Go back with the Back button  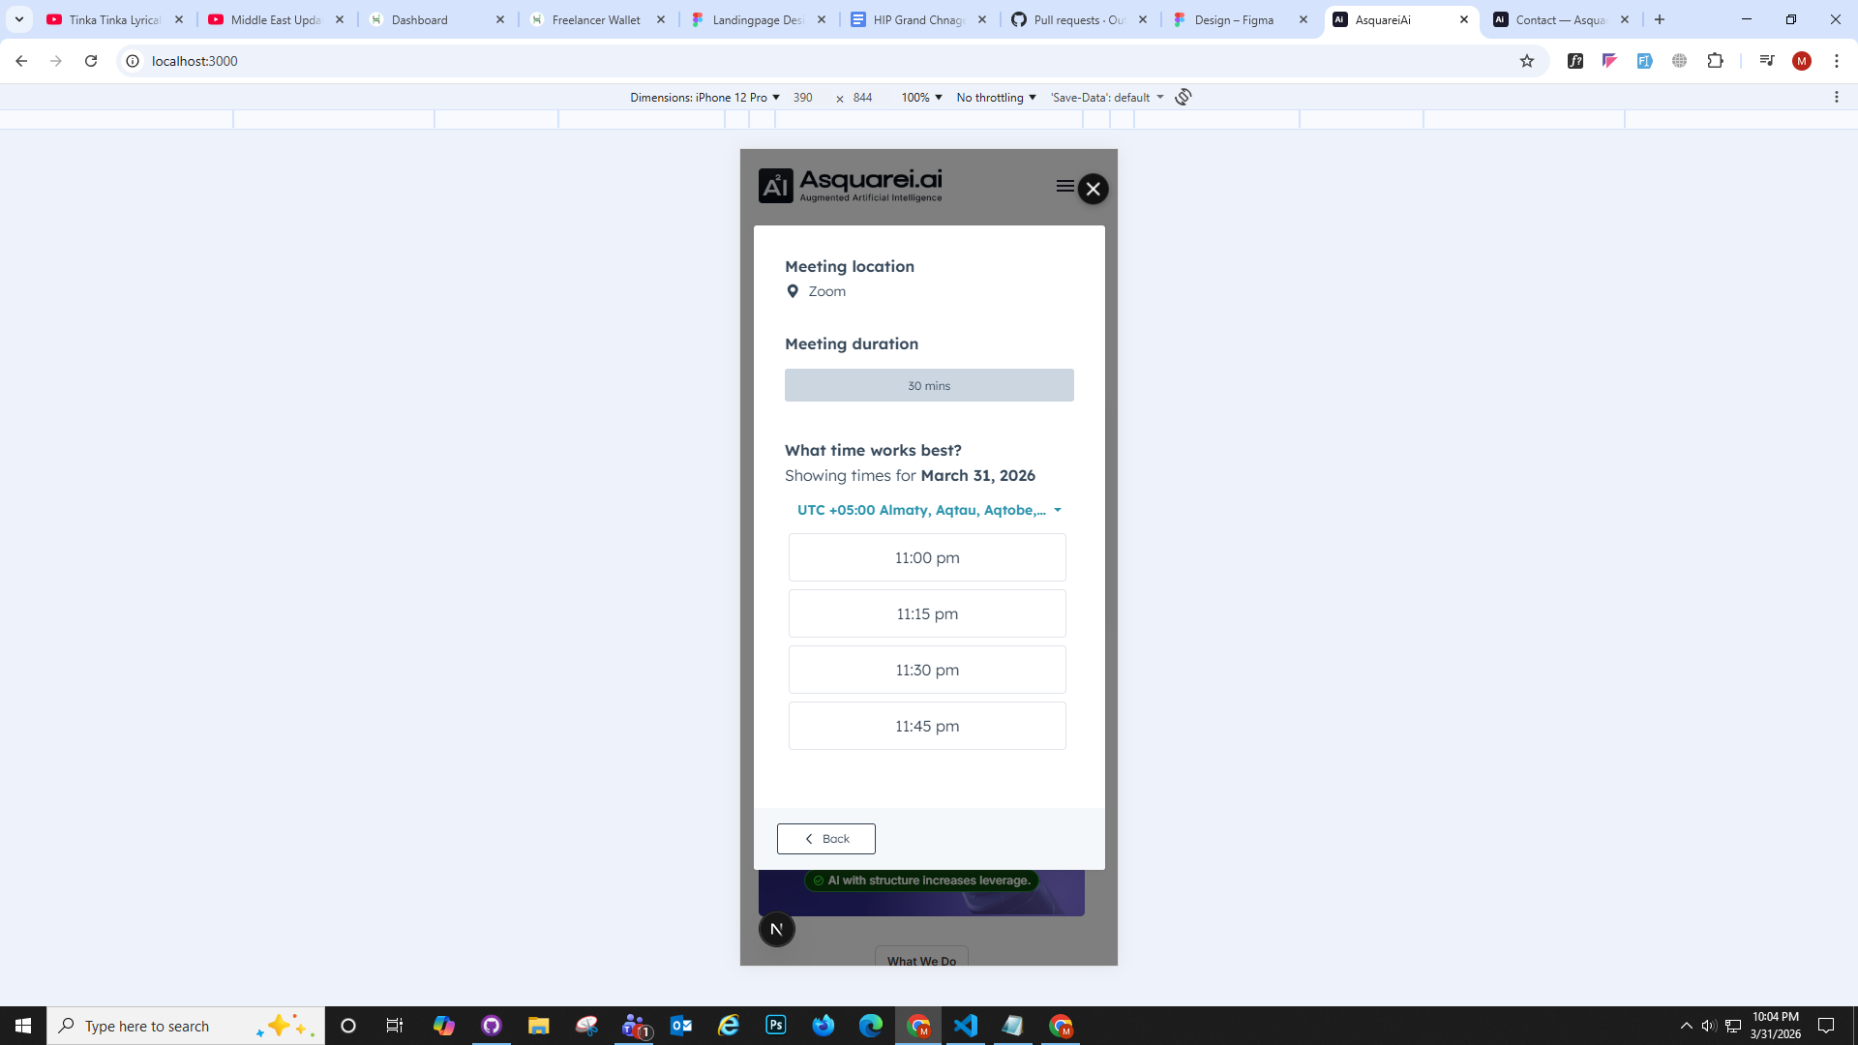(x=826, y=839)
